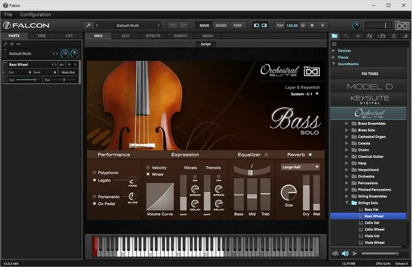Click the Script button

click(x=205, y=44)
